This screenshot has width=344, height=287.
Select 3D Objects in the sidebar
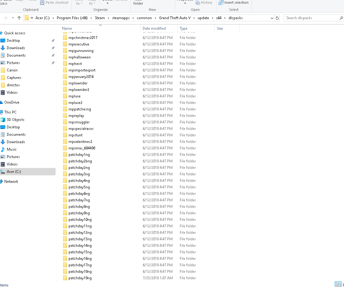coord(15,120)
